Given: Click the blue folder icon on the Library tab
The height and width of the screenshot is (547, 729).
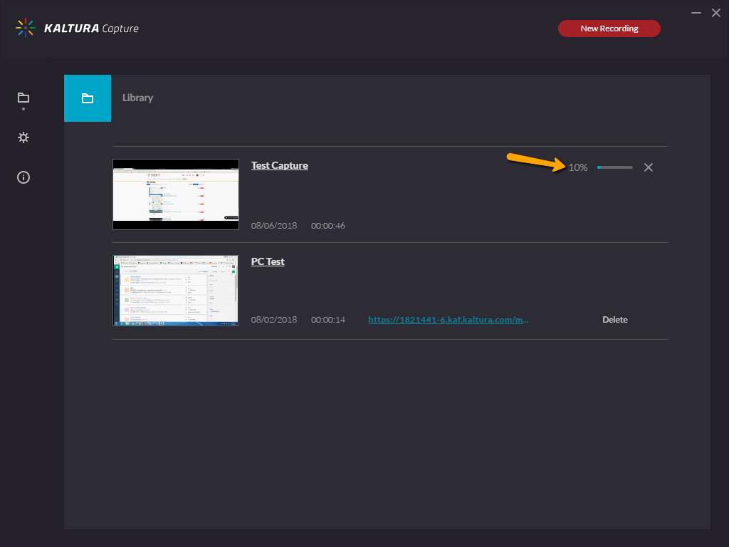Looking at the screenshot, I should point(87,98).
